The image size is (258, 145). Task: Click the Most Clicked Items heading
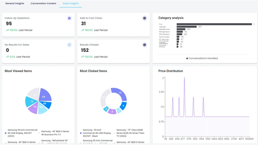point(94,71)
